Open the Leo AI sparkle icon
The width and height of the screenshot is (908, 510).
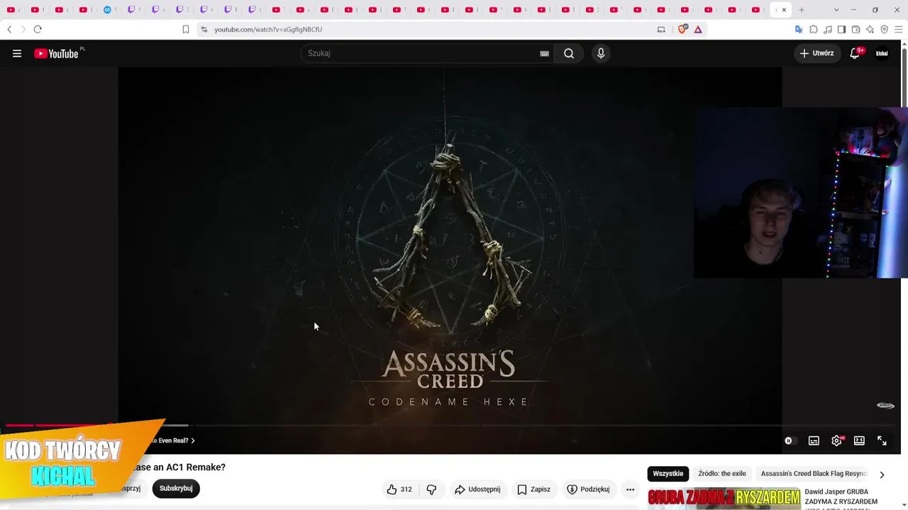[x=870, y=29]
